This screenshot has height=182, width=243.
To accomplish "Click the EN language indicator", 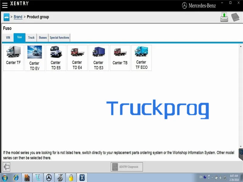I will [201, 177].
